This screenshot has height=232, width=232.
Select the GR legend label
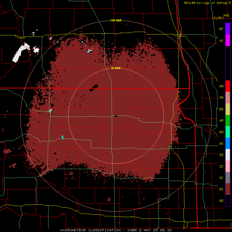click(x=221, y=98)
